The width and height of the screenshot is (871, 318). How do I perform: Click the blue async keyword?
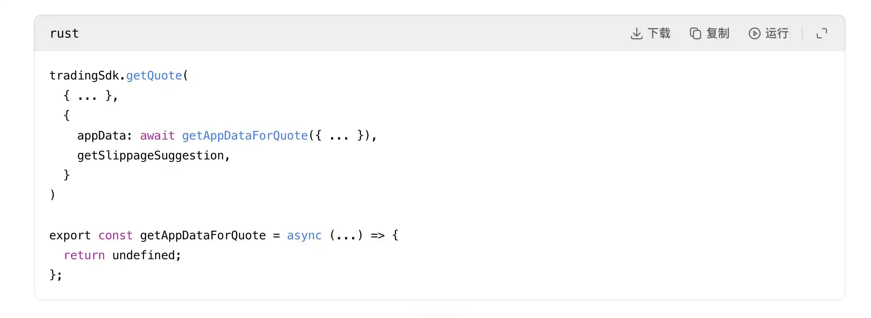[304, 236]
